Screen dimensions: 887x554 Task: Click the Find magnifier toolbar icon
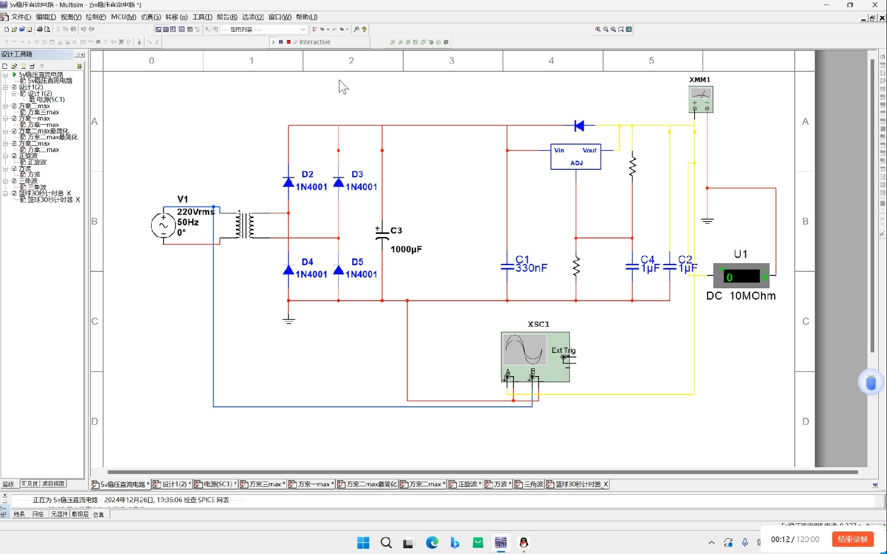(x=356, y=29)
